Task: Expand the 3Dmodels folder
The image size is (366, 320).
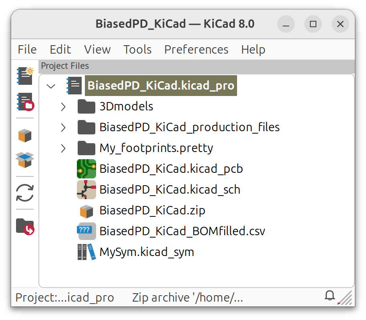Action: tap(63, 106)
